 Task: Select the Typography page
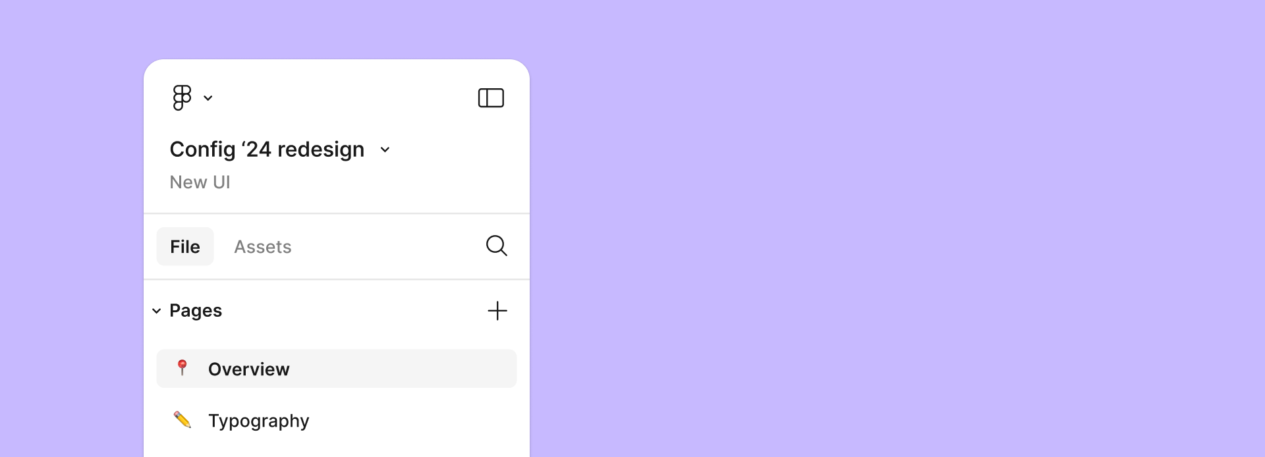click(x=337, y=420)
